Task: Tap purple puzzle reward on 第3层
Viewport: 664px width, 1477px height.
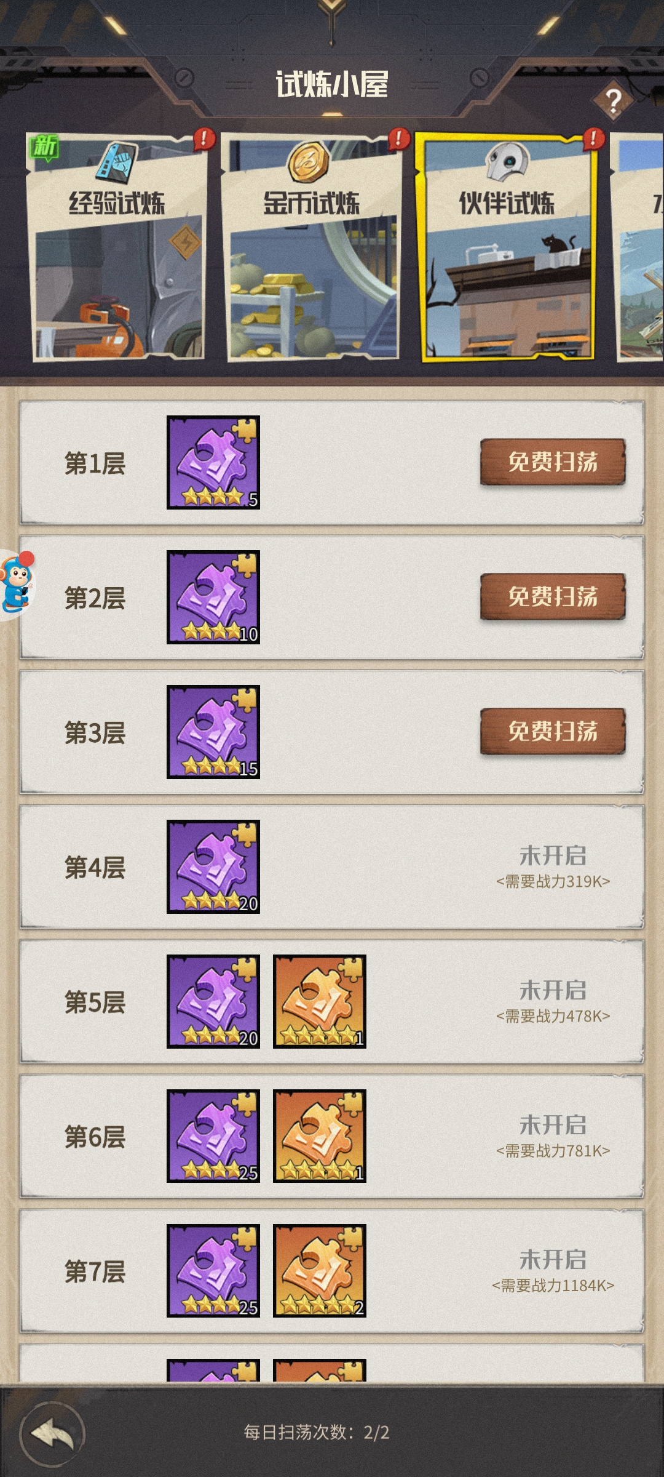Action: 213,732
